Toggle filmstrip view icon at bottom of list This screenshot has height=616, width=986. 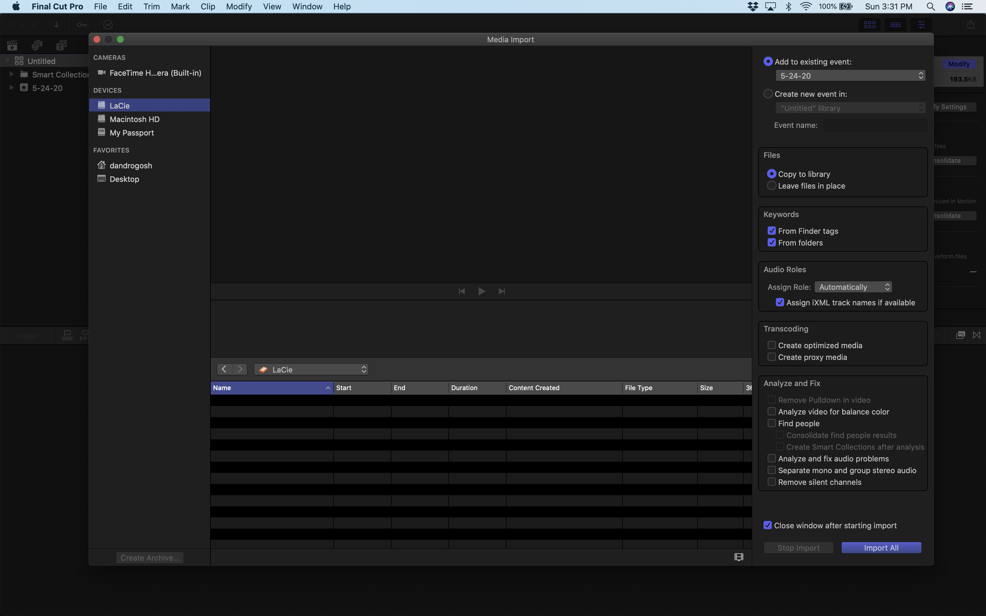[738, 557]
